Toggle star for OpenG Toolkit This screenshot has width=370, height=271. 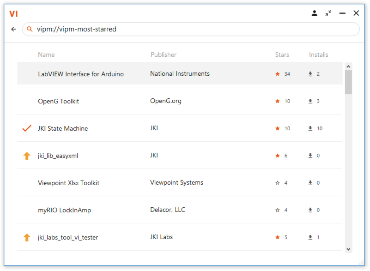[278, 101]
